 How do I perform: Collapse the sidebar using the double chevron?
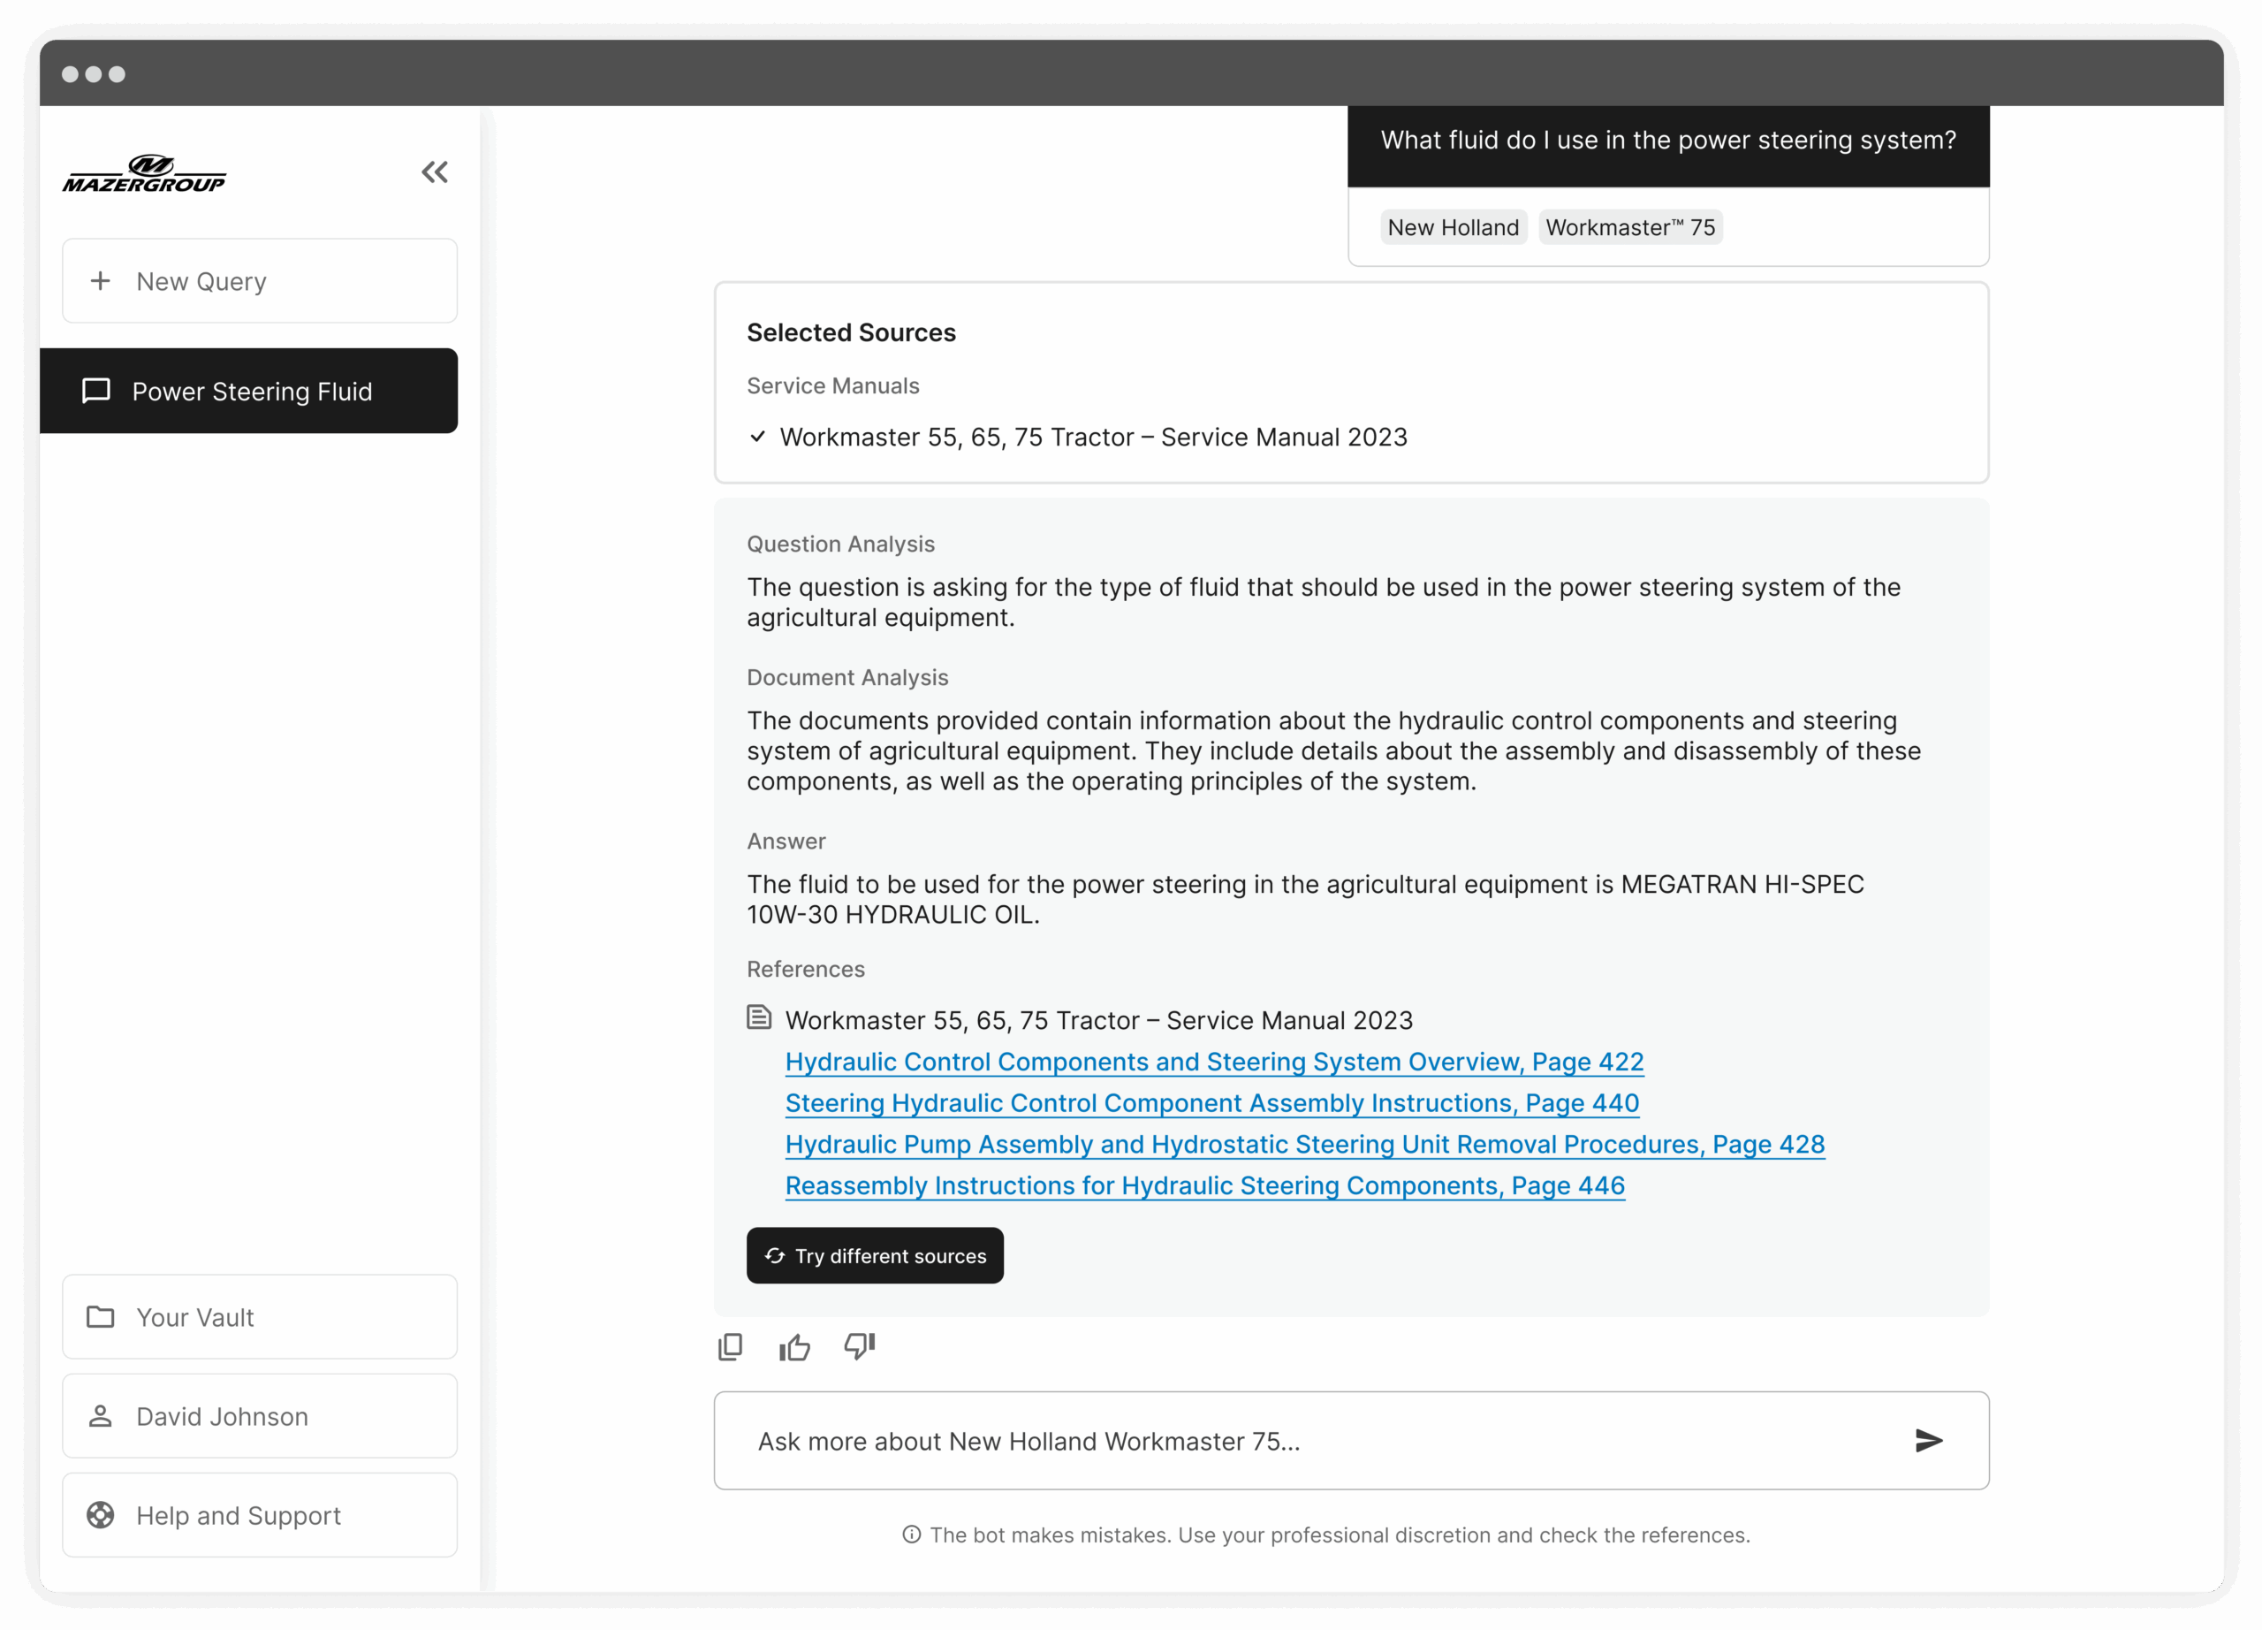tap(435, 171)
